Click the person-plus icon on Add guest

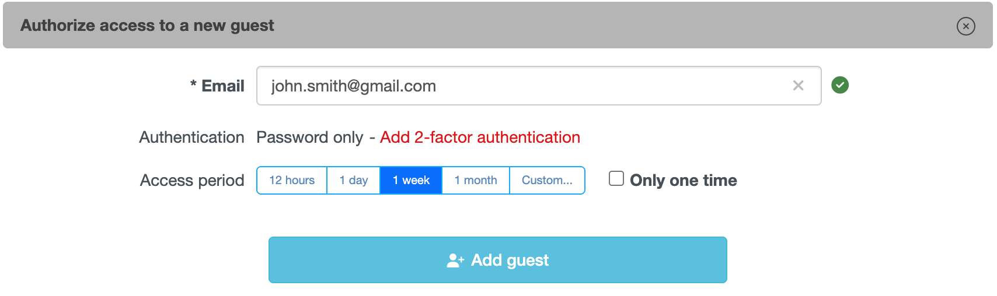coord(455,260)
